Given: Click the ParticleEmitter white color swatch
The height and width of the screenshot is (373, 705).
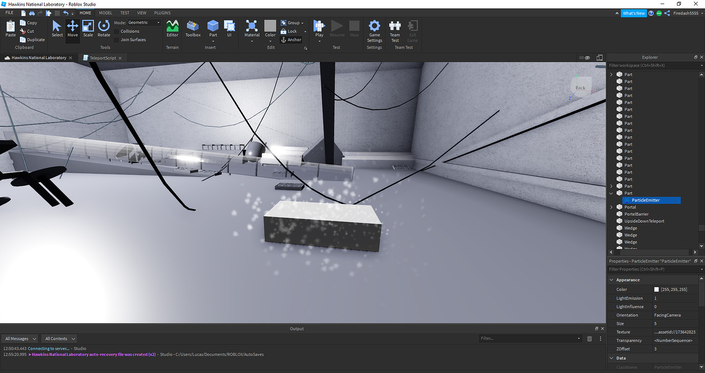Looking at the screenshot, I should [x=656, y=289].
